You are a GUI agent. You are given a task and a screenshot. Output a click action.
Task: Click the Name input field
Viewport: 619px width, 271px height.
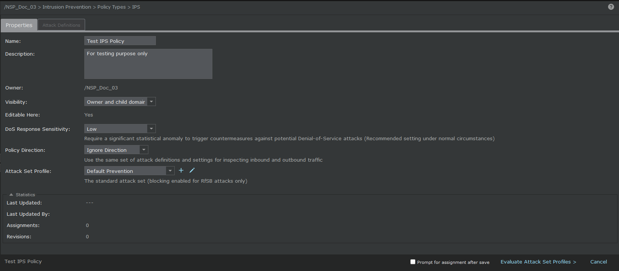[120, 41]
